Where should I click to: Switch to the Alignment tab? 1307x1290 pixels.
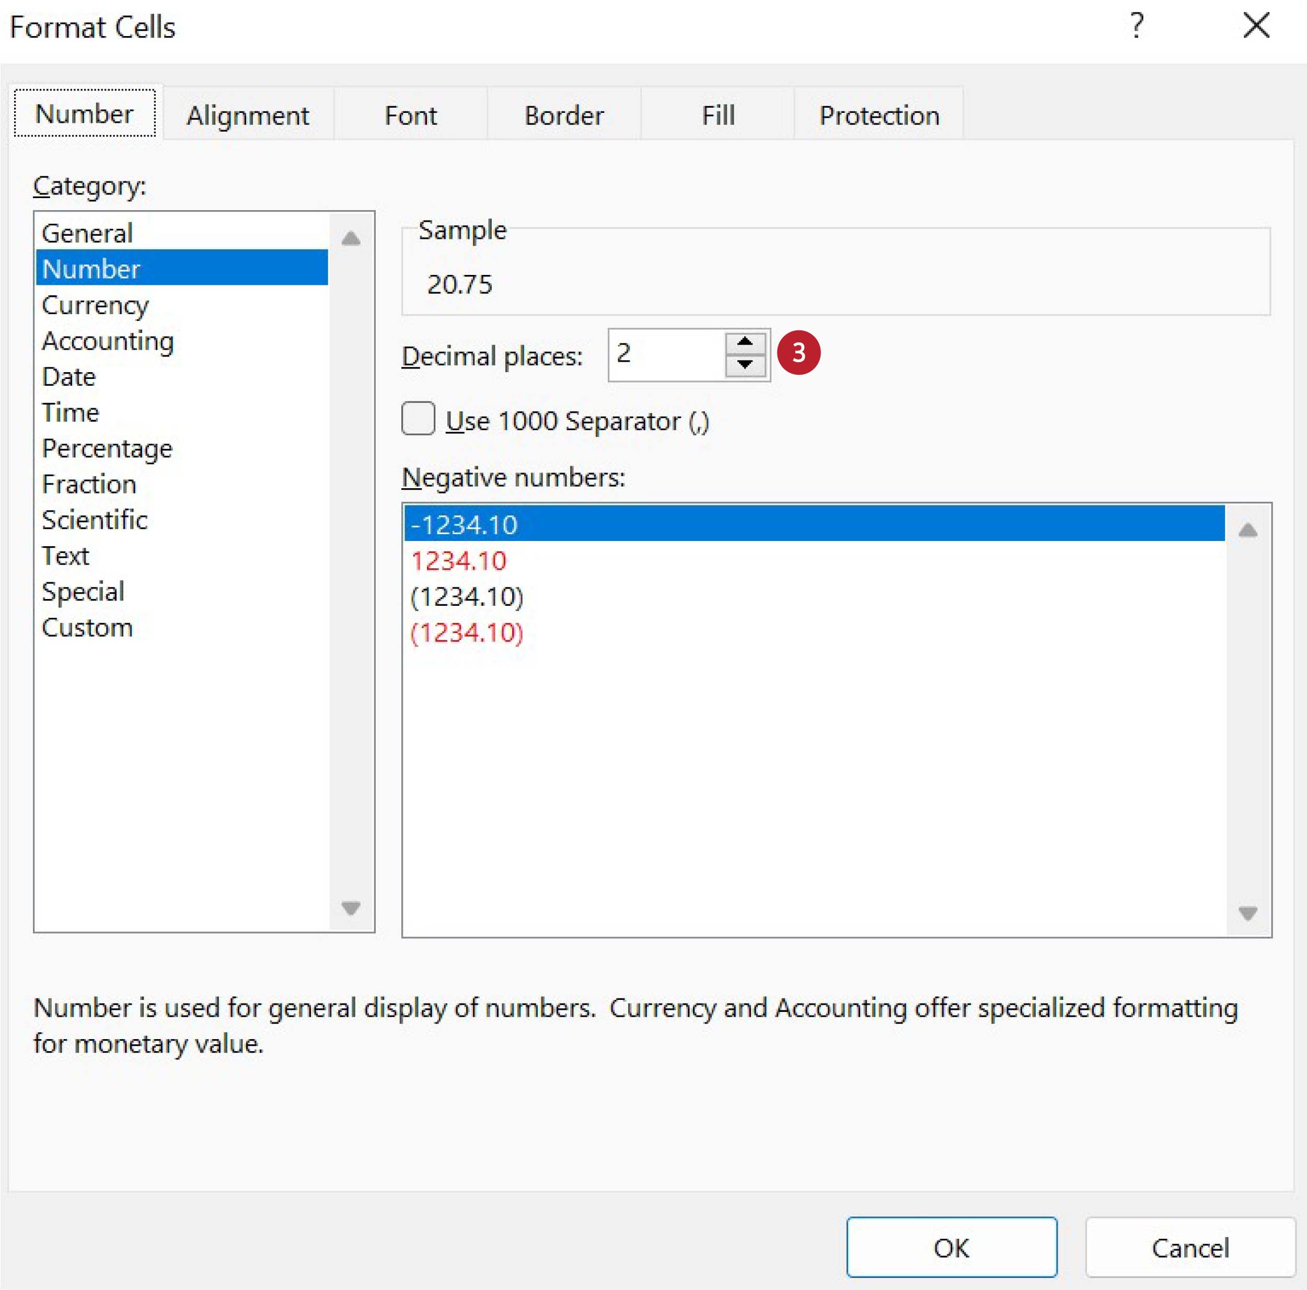point(248,115)
